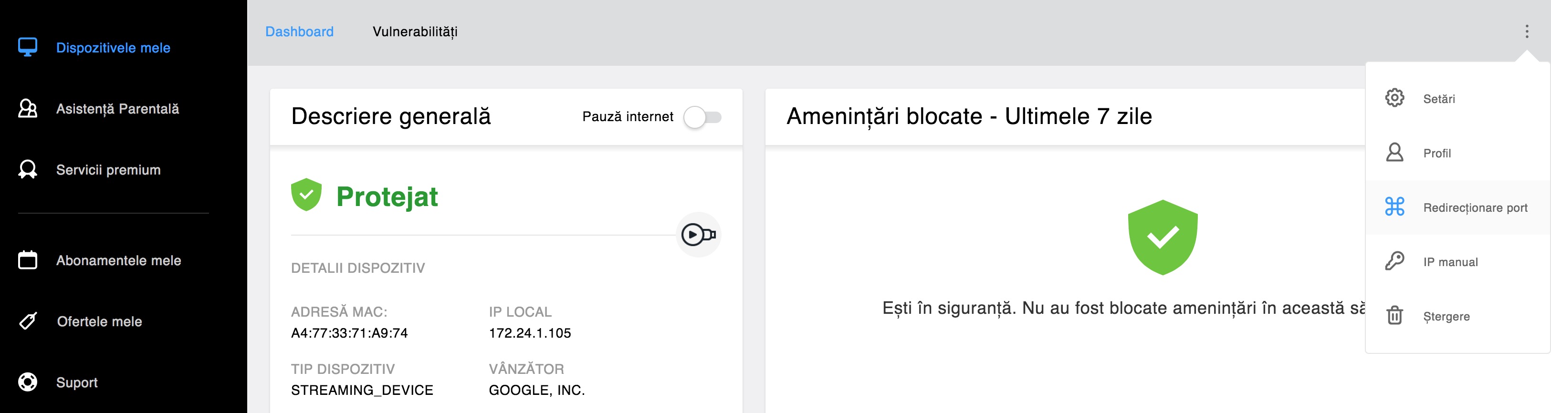1551x413 pixels.
Task: Click the Abonamentele mele calendar icon
Action: click(28, 260)
